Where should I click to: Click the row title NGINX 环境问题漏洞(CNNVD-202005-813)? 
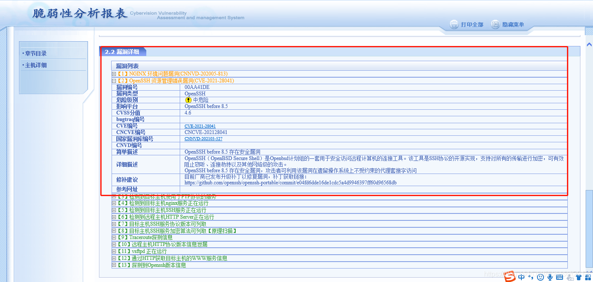178,74
